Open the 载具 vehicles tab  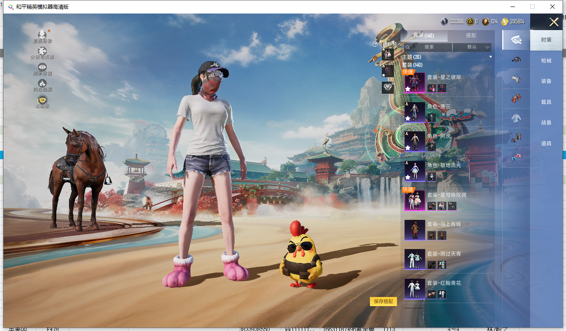pos(546,102)
